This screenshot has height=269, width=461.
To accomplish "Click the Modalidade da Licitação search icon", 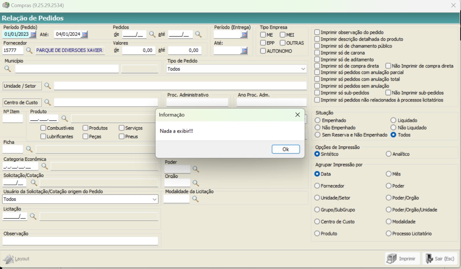I will tap(195, 199).
